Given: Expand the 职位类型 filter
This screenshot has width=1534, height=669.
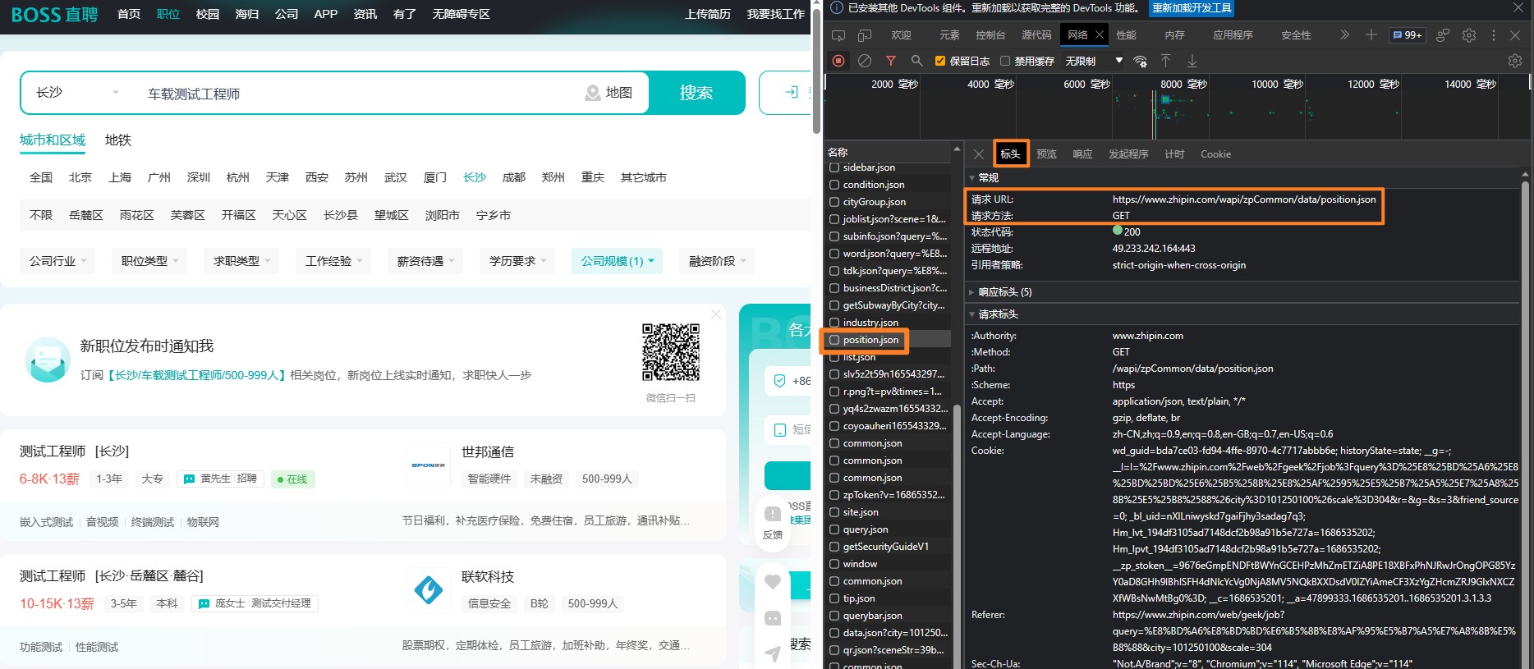Looking at the screenshot, I should point(149,261).
